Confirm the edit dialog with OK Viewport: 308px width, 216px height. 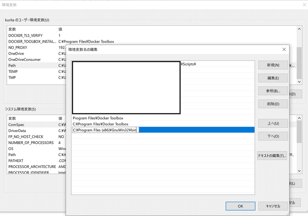click(x=240, y=206)
